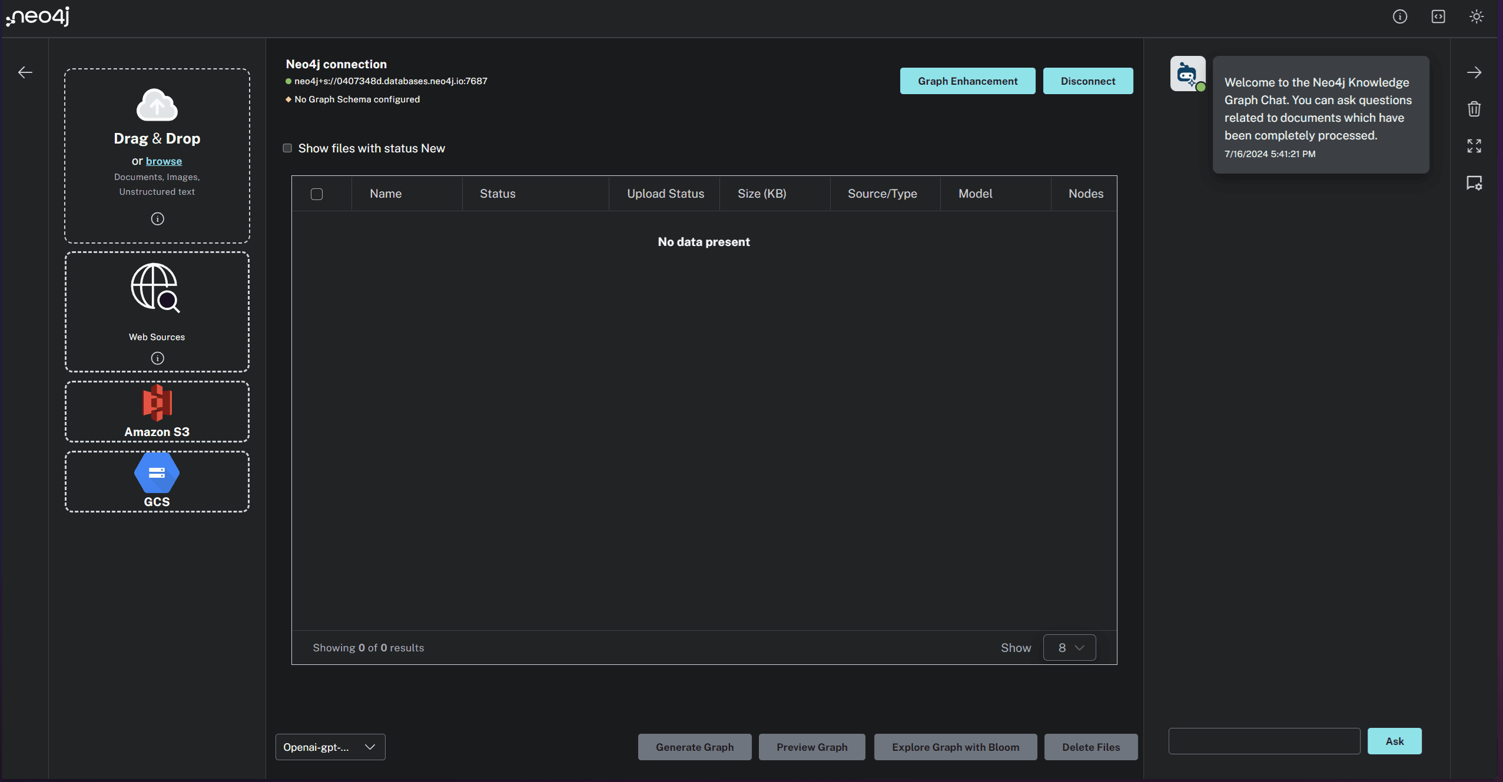The width and height of the screenshot is (1503, 782).
Task: Toggle light theme with sun icon
Action: coord(1477,16)
